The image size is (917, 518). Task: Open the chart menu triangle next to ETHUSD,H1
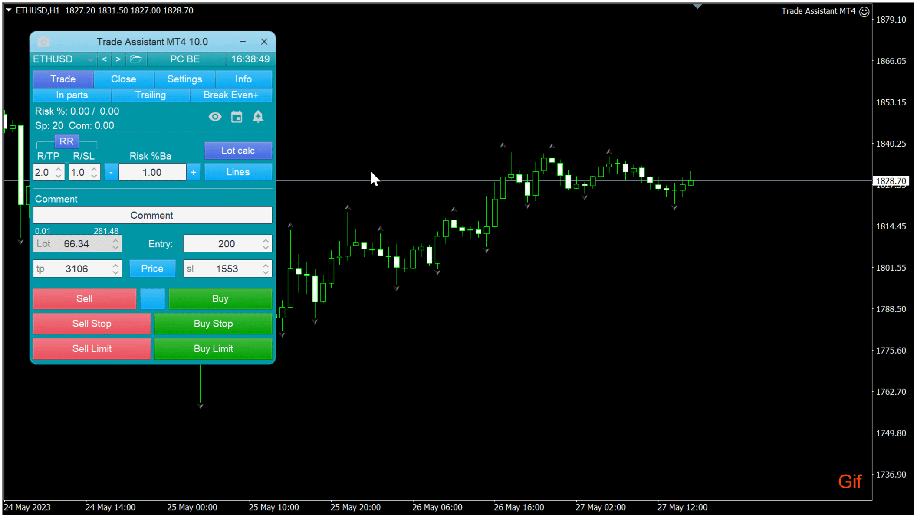(x=8, y=10)
